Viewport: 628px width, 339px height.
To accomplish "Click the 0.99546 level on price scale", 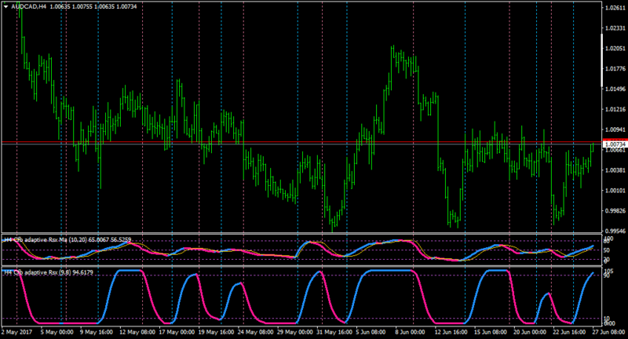I will point(615,231).
